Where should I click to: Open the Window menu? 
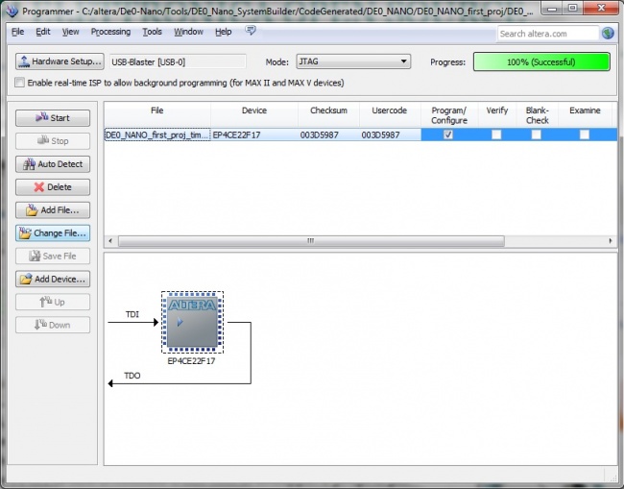tap(188, 32)
